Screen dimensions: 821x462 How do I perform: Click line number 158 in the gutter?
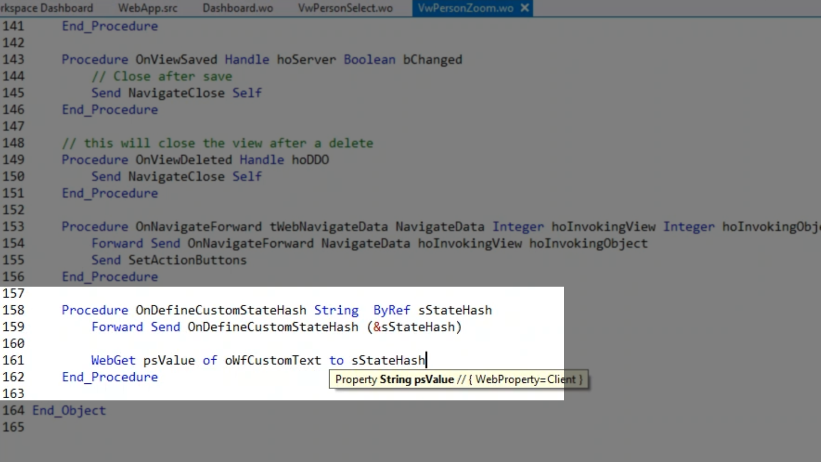[x=13, y=310]
